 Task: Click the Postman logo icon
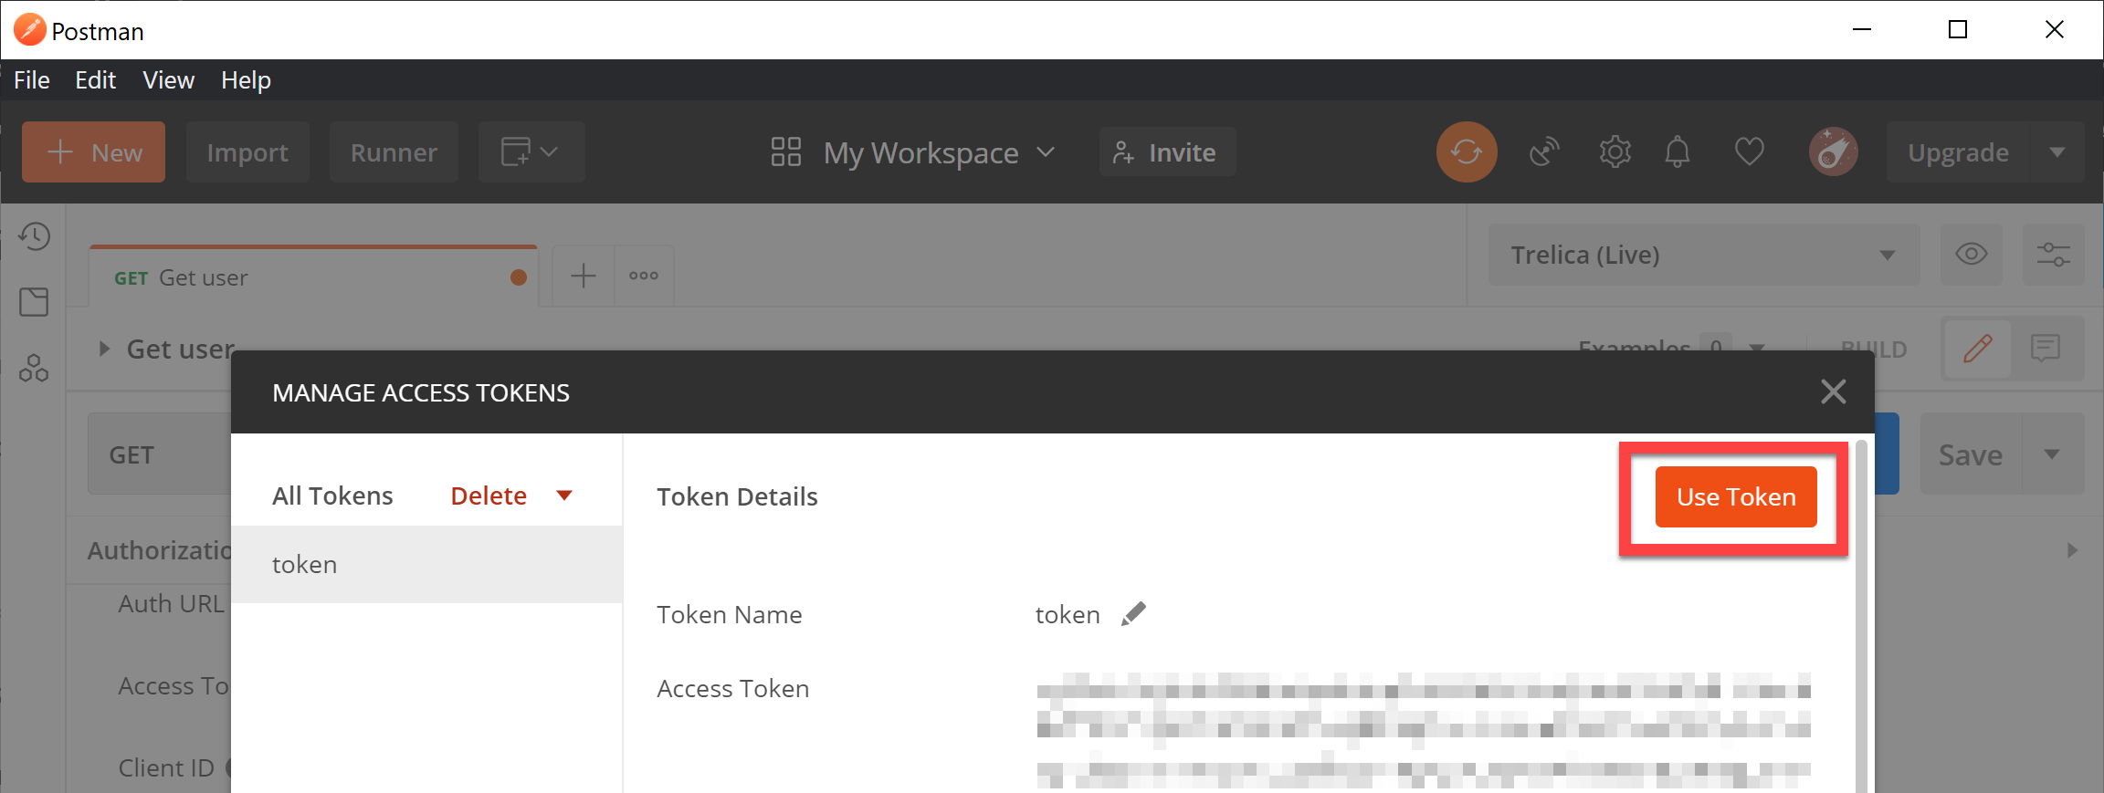(x=29, y=30)
